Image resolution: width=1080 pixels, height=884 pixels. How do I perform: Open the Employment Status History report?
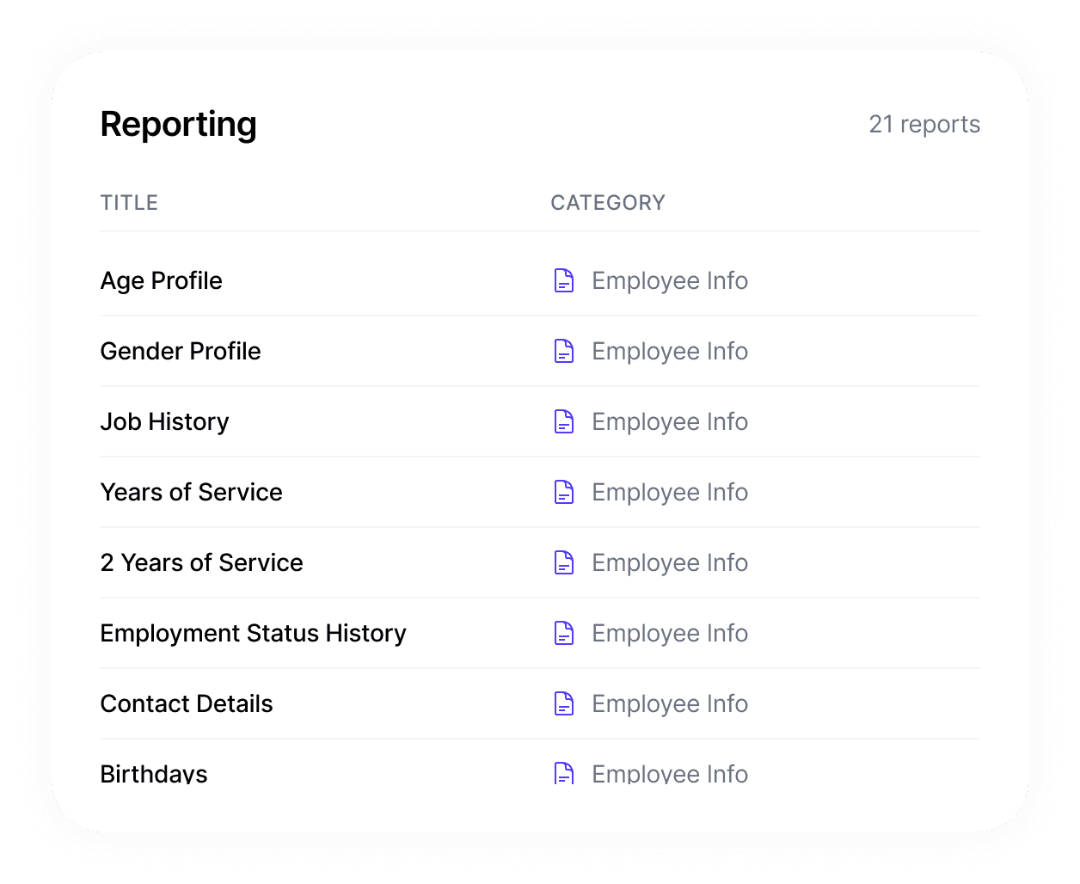point(253,633)
